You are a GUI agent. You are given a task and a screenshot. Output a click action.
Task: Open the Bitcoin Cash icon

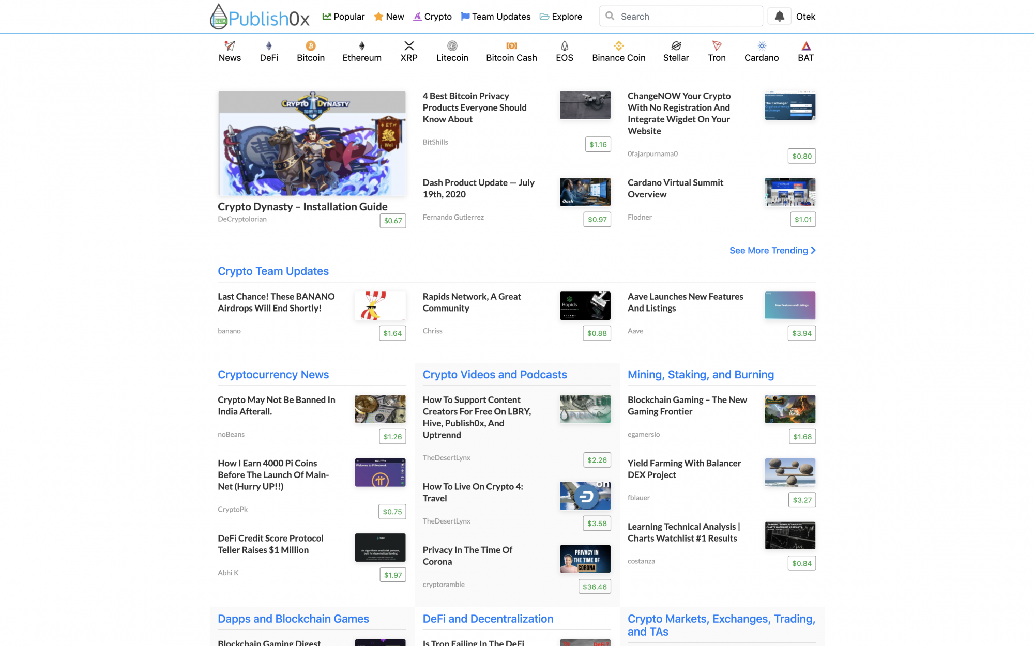(x=512, y=46)
